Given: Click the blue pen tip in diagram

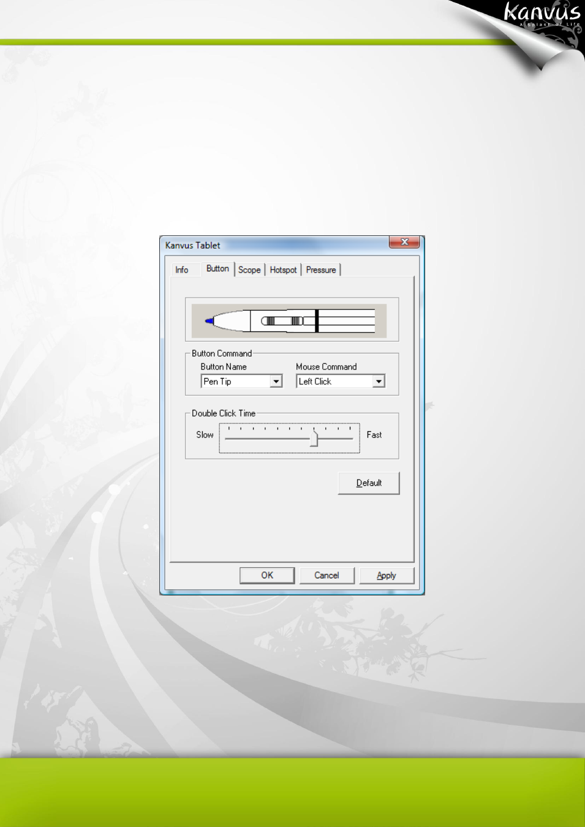Looking at the screenshot, I should 209,321.
